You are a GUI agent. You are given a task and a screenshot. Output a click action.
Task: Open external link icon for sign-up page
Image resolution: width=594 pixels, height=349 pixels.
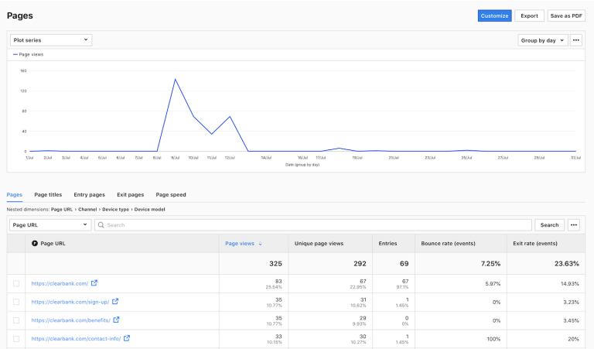coord(115,302)
